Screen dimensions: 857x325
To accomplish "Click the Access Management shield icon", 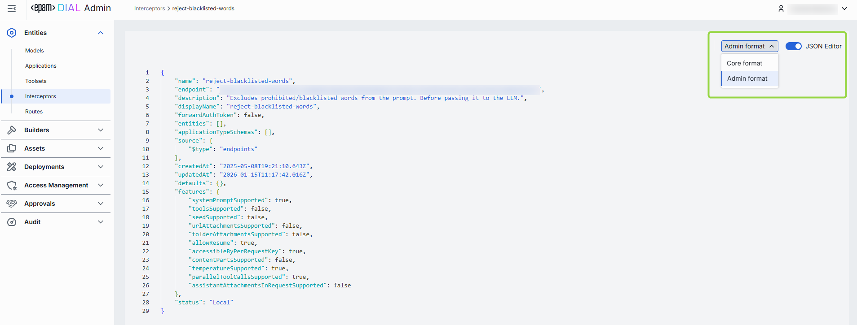I will pos(12,185).
